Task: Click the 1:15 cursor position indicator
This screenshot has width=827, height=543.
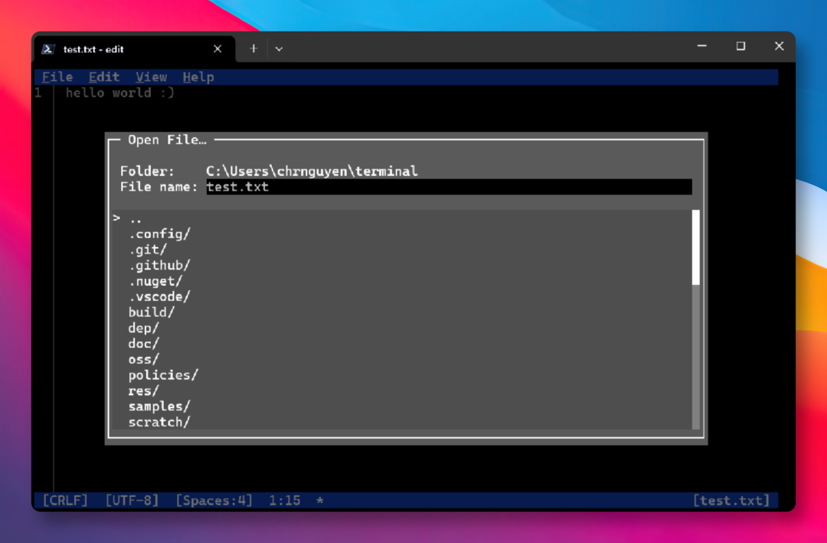Action: (284, 500)
